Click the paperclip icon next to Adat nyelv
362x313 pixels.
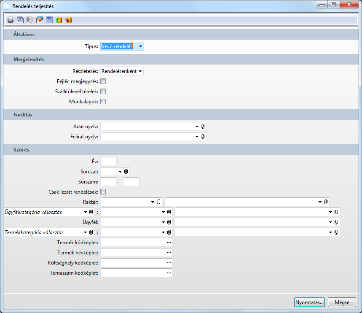203,126
